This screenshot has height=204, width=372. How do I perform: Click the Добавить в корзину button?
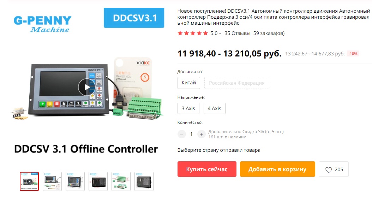click(277, 169)
